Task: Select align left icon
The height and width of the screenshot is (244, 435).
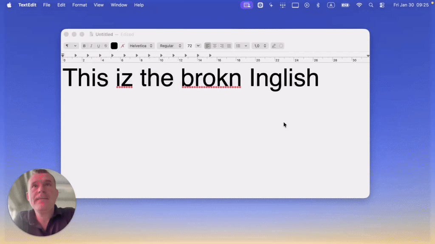Action: 207,46
